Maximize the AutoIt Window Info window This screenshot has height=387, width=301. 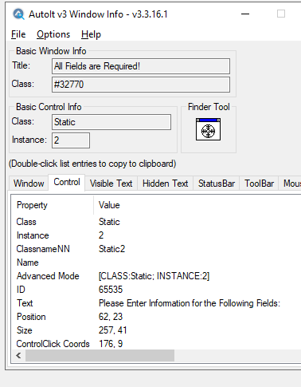click(x=281, y=14)
